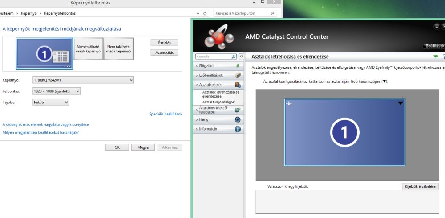
Task: Open the Tájolás orientation dropdown
Action: (51, 102)
